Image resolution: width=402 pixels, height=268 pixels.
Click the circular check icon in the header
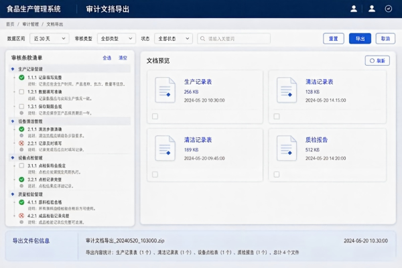[x=388, y=9]
